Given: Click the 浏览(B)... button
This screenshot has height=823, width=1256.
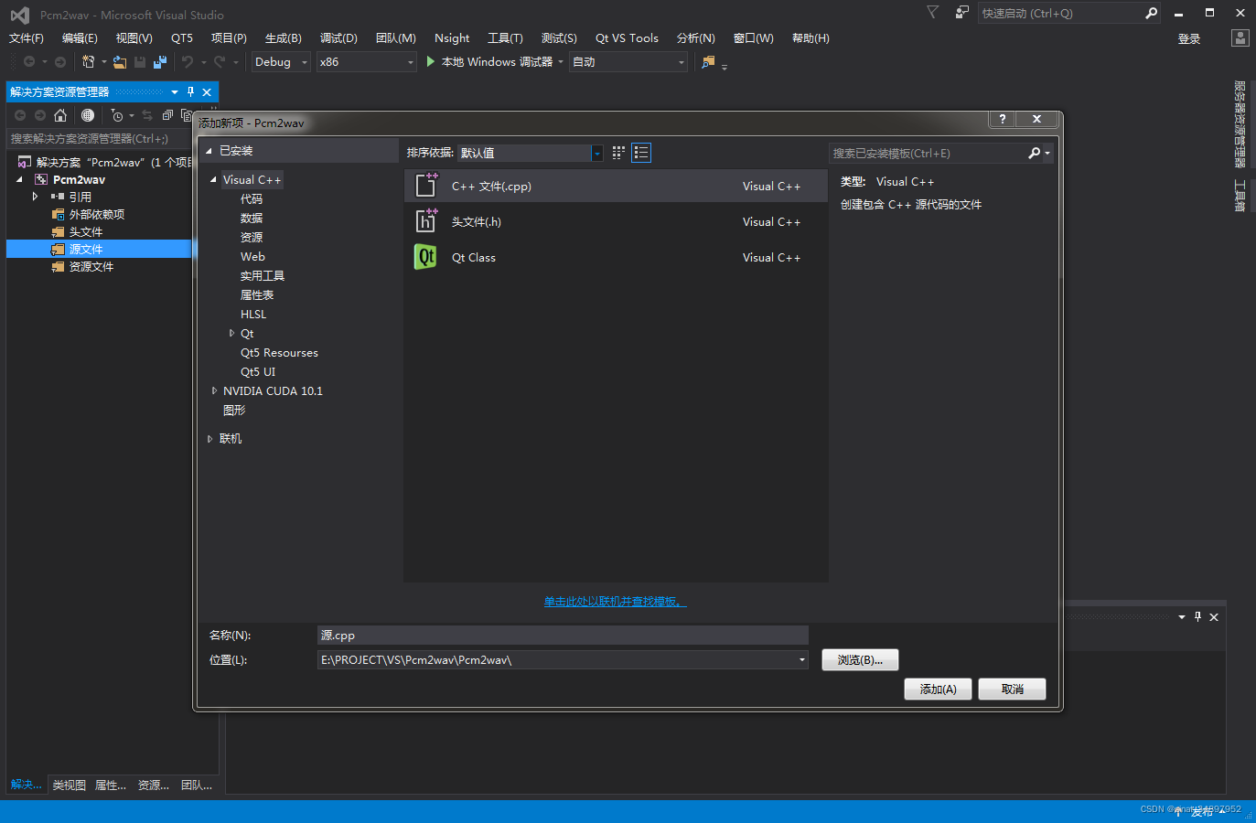Looking at the screenshot, I should point(860,659).
